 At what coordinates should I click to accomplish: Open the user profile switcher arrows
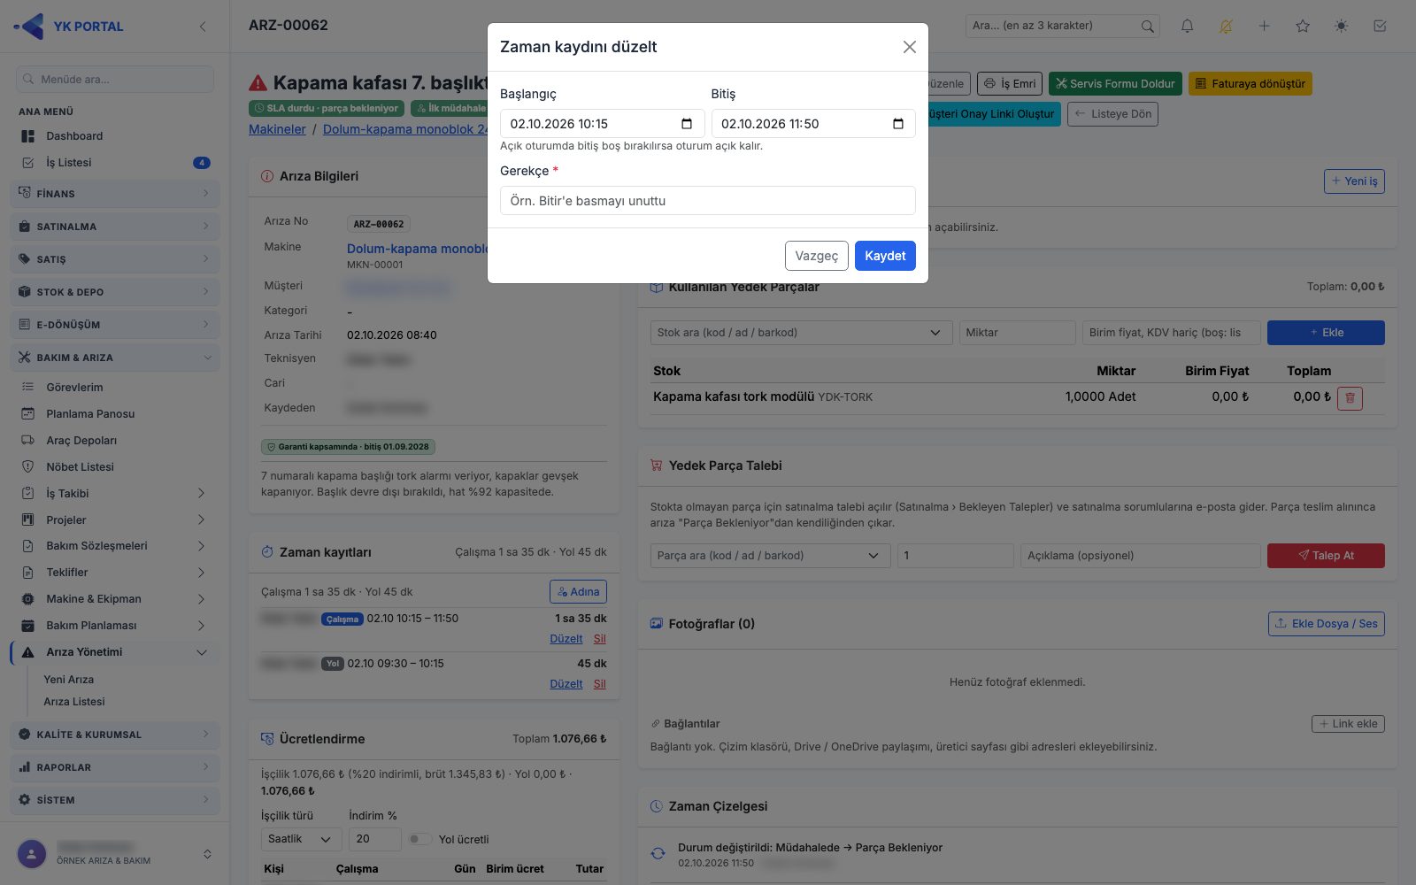[207, 854]
